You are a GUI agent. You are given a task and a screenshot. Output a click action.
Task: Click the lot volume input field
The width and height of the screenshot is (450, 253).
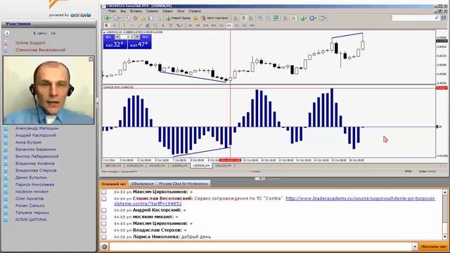(x=127, y=37)
